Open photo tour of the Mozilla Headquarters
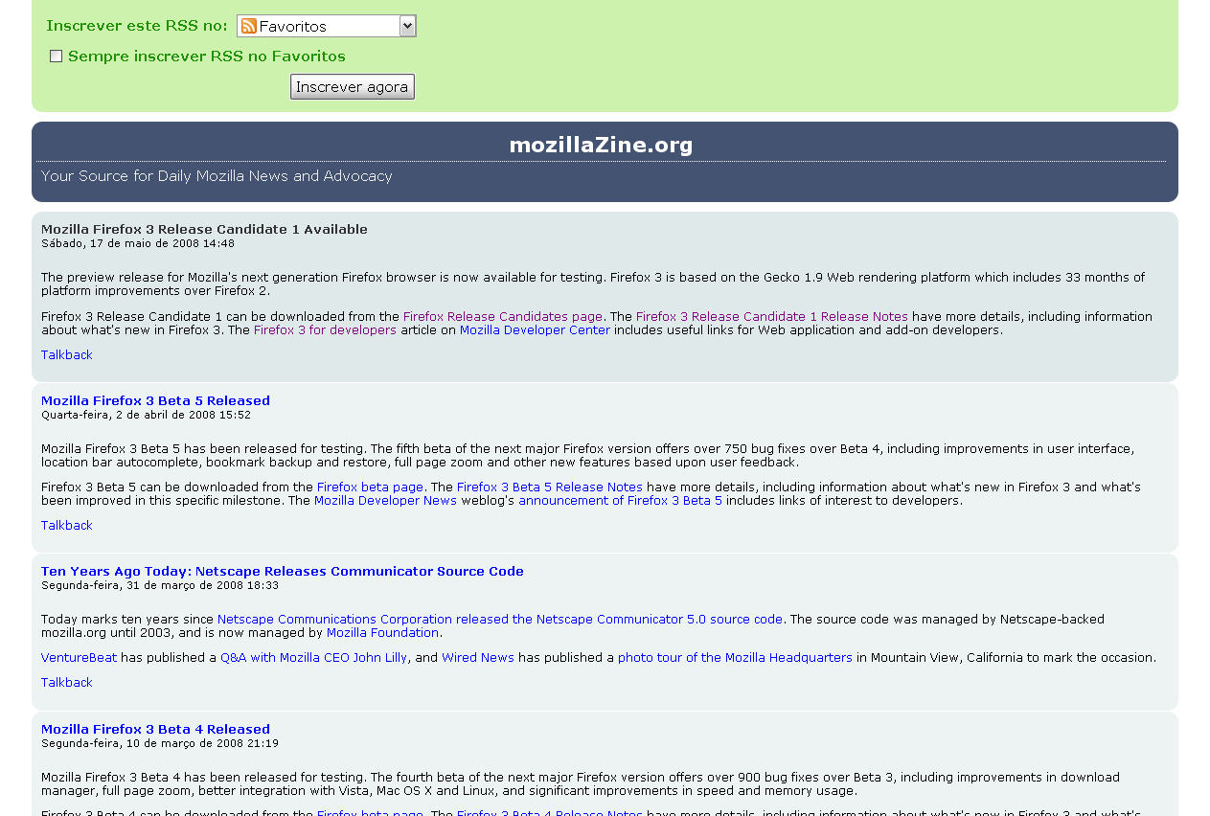This screenshot has height=816, width=1210. [x=735, y=658]
